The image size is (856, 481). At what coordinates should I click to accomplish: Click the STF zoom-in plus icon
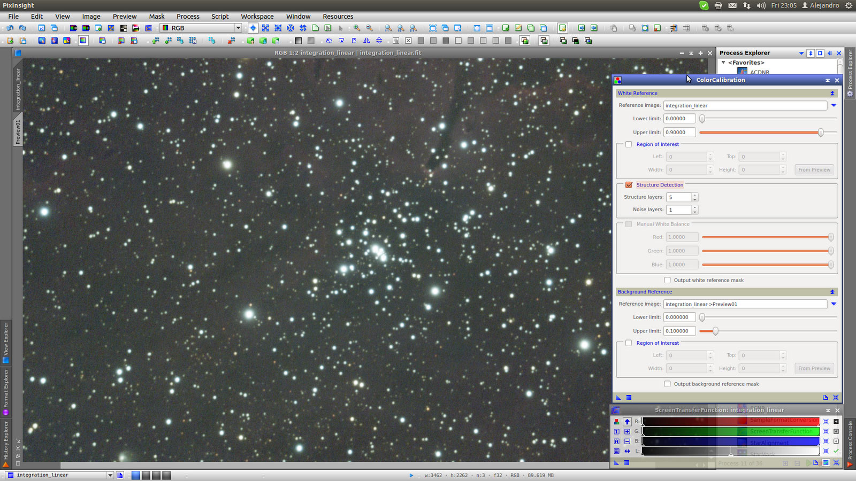627,431
